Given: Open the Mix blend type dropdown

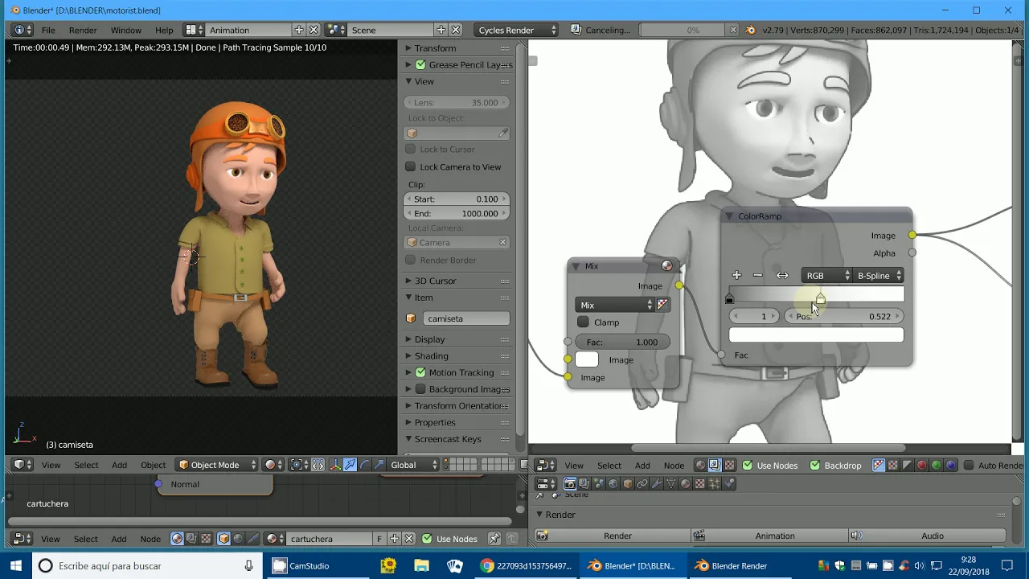Looking at the screenshot, I should pos(615,305).
